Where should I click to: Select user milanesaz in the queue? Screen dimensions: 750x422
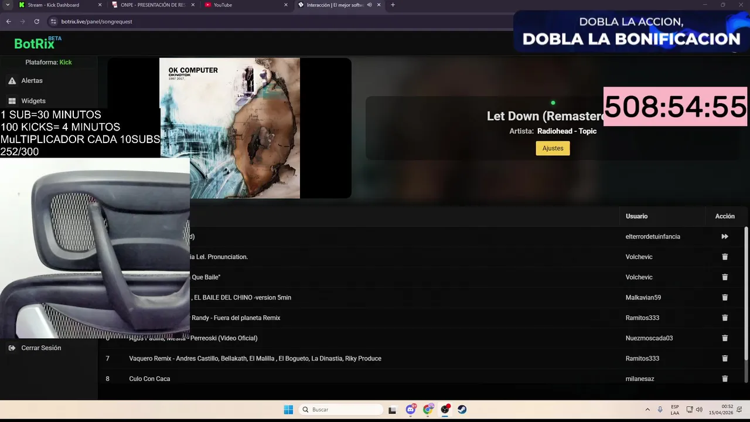click(640, 379)
